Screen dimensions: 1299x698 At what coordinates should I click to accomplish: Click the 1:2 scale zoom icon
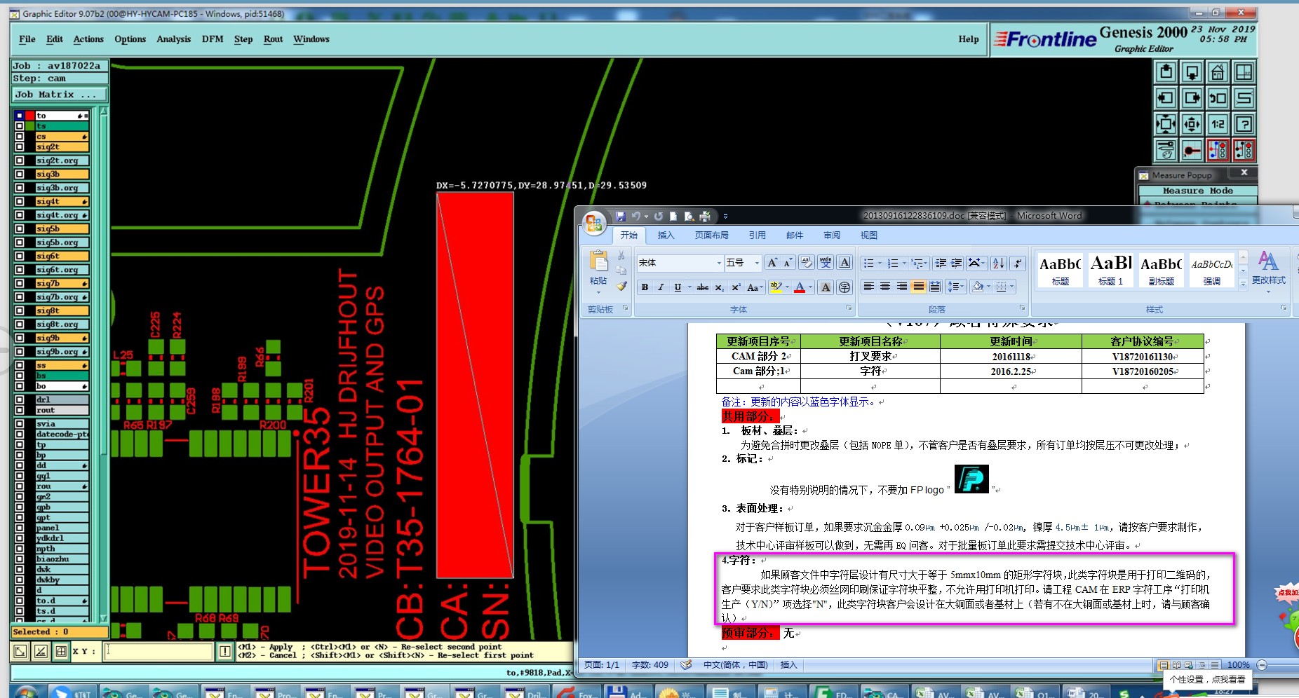tap(1218, 124)
